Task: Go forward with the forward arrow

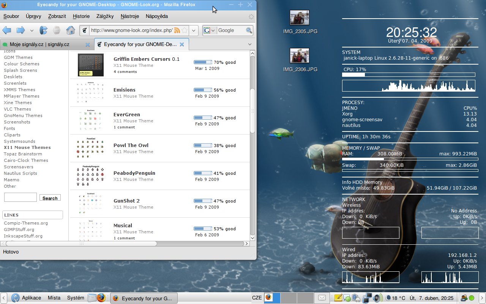Action: [21, 30]
